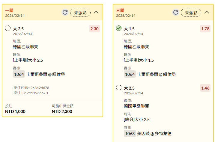Refresh the 三關 bet slip
The width and height of the screenshot is (215, 142).
tap(176, 12)
